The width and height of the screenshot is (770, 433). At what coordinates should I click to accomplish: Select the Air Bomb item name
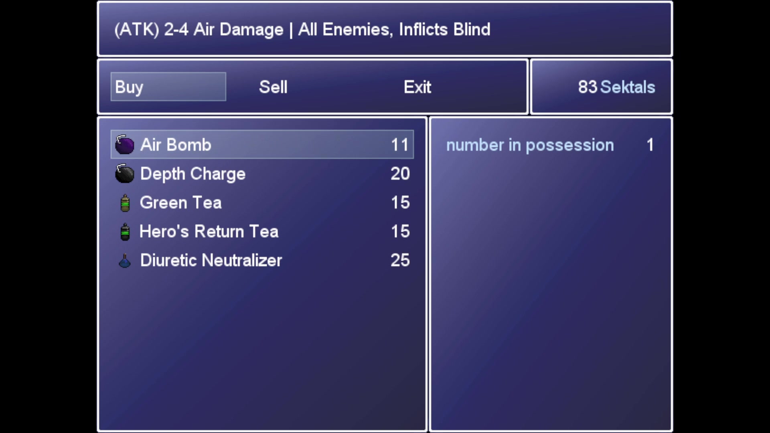(x=176, y=145)
